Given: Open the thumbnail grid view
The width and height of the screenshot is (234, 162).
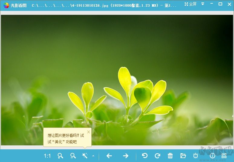Looking at the screenshot, I should pos(224,156).
